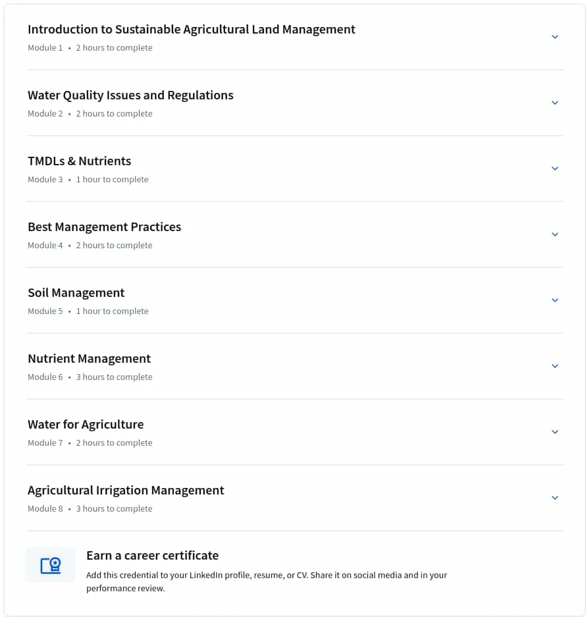Viewport: 586px width, 617px height.
Task: Select the Water for Agriculture title
Action: (86, 425)
